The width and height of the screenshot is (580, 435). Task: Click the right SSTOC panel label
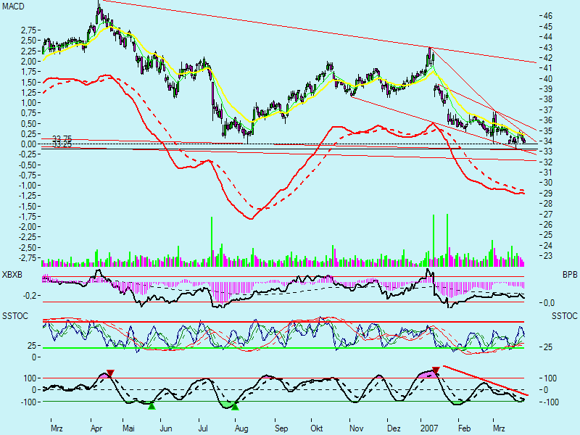tap(564, 317)
